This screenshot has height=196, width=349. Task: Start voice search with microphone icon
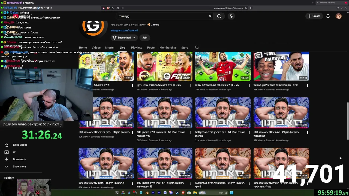[231, 16]
